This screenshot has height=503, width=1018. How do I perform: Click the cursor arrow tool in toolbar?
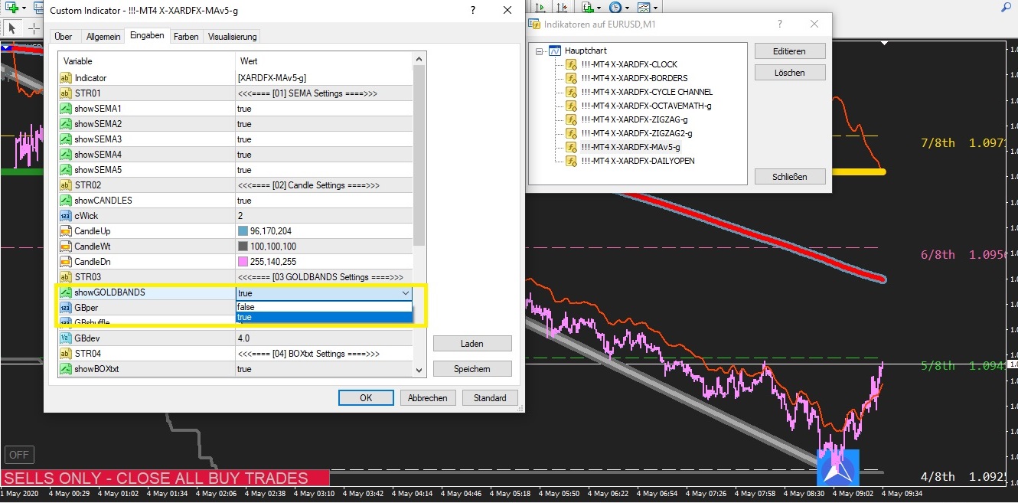point(12,28)
